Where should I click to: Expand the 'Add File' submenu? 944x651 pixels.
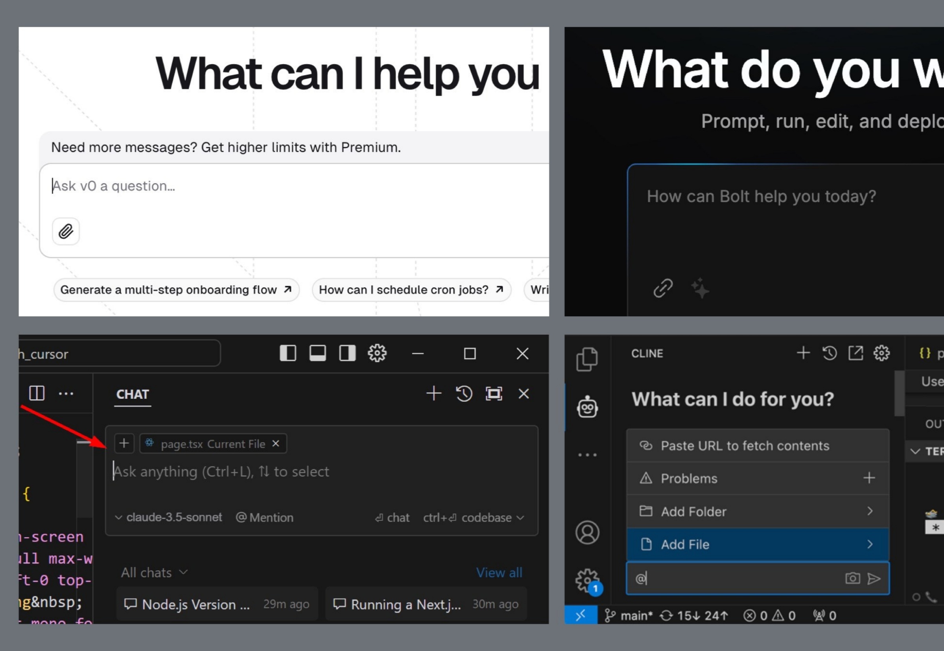tap(758, 544)
